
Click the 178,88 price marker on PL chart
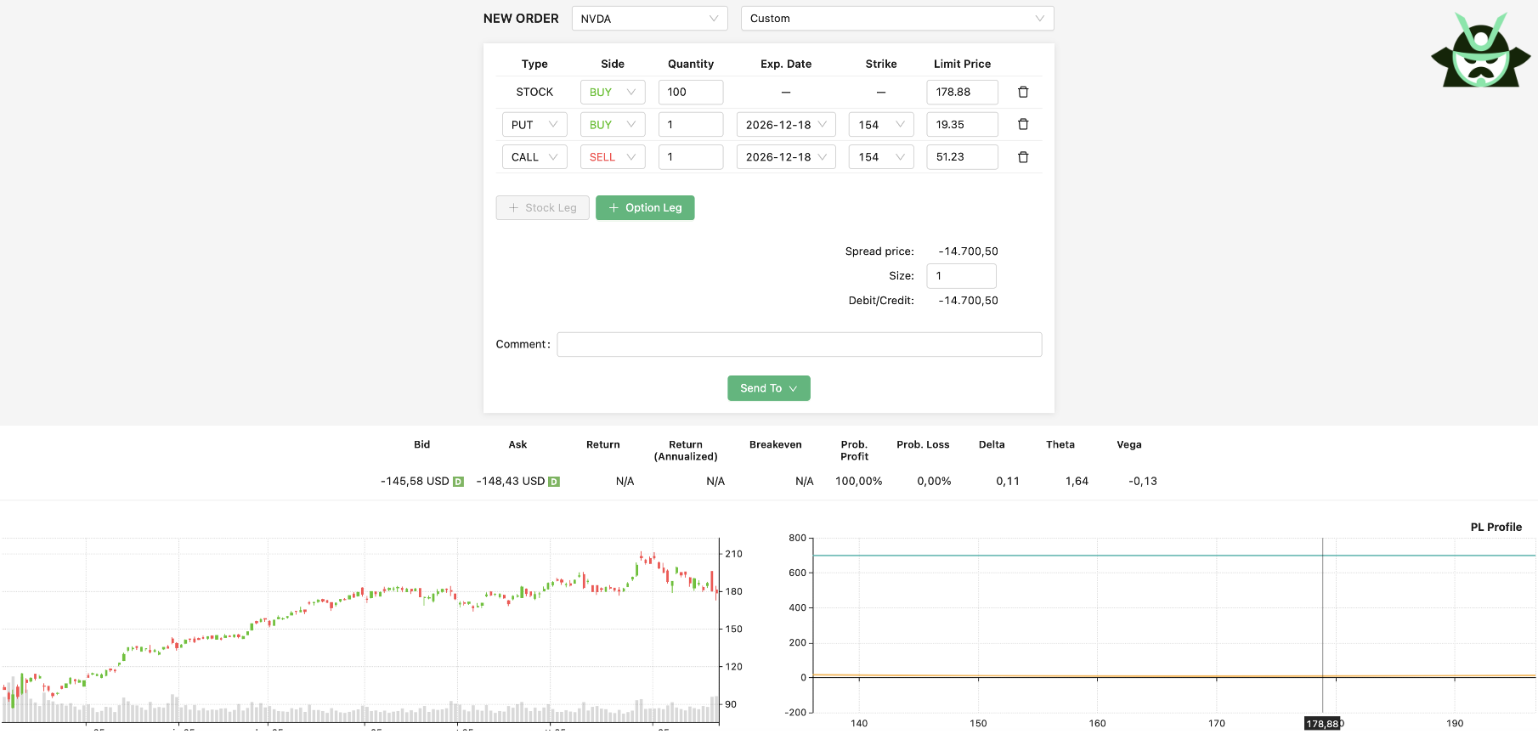pos(1321,724)
